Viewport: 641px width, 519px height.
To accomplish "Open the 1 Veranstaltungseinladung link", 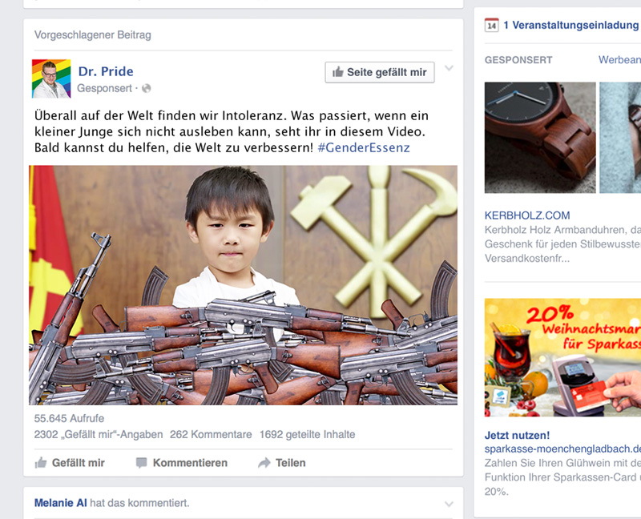I will pyautogui.click(x=571, y=26).
